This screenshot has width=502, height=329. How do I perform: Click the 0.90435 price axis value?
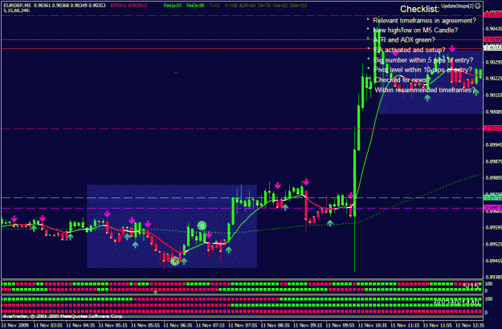(493, 28)
